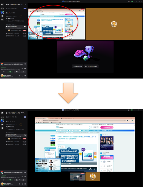Open user settings gear in upper screenshot

25,76
